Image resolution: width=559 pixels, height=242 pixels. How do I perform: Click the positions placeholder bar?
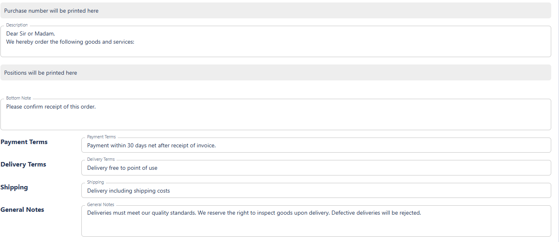pos(276,73)
